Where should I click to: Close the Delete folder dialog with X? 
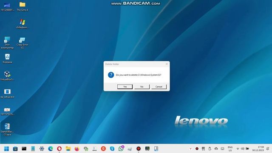coord(167,64)
